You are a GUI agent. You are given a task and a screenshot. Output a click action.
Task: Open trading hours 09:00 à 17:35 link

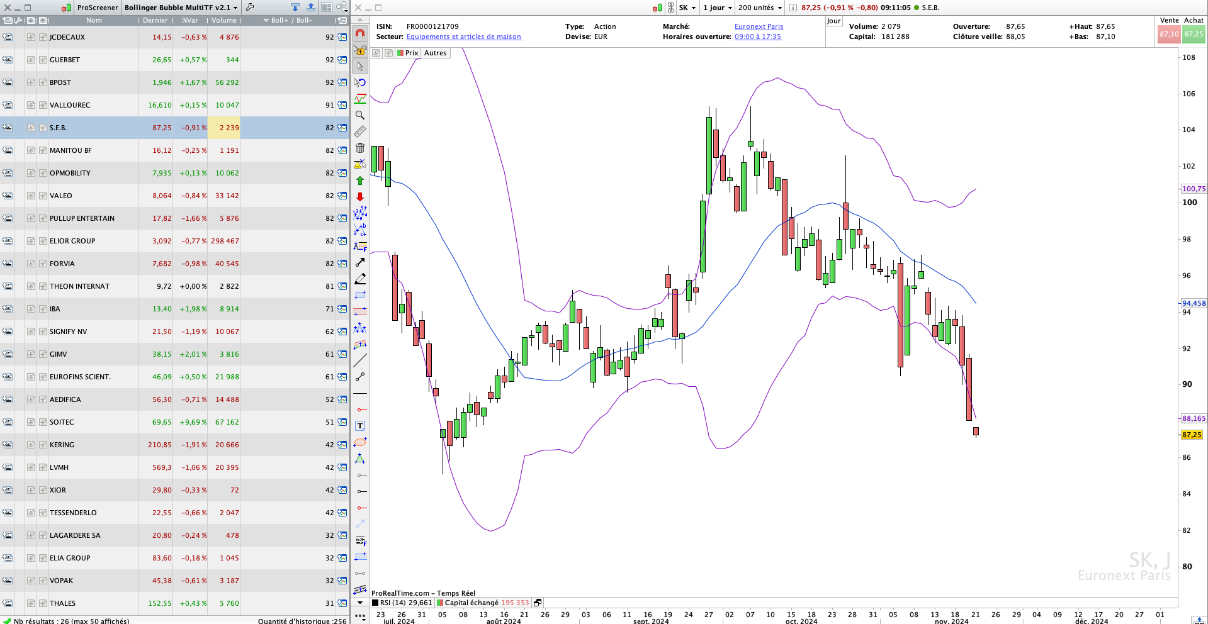[757, 36]
